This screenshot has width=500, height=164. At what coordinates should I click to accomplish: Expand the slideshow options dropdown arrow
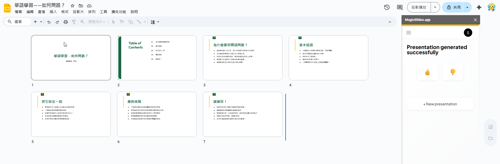click(x=435, y=7)
